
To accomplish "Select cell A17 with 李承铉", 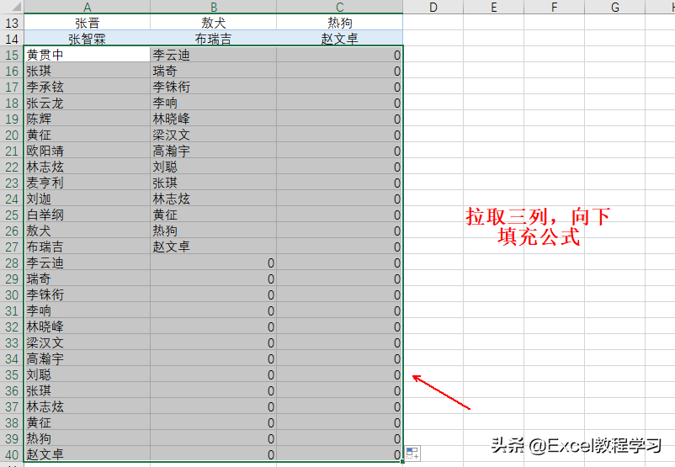I will coord(87,87).
